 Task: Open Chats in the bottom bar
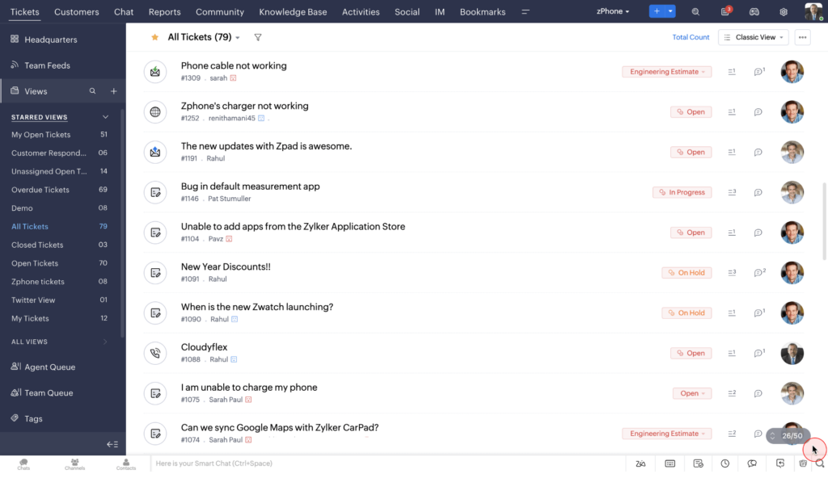click(x=23, y=464)
